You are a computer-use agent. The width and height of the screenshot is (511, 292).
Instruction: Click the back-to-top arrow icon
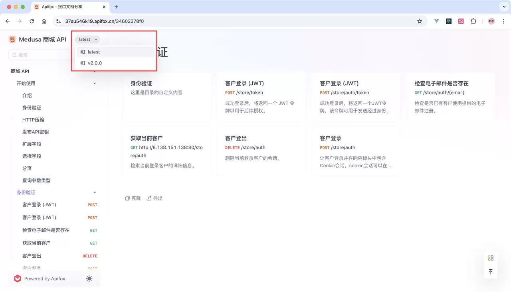point(491,272)
